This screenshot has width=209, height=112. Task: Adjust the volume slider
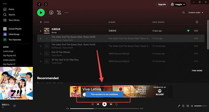pos(200,106)
